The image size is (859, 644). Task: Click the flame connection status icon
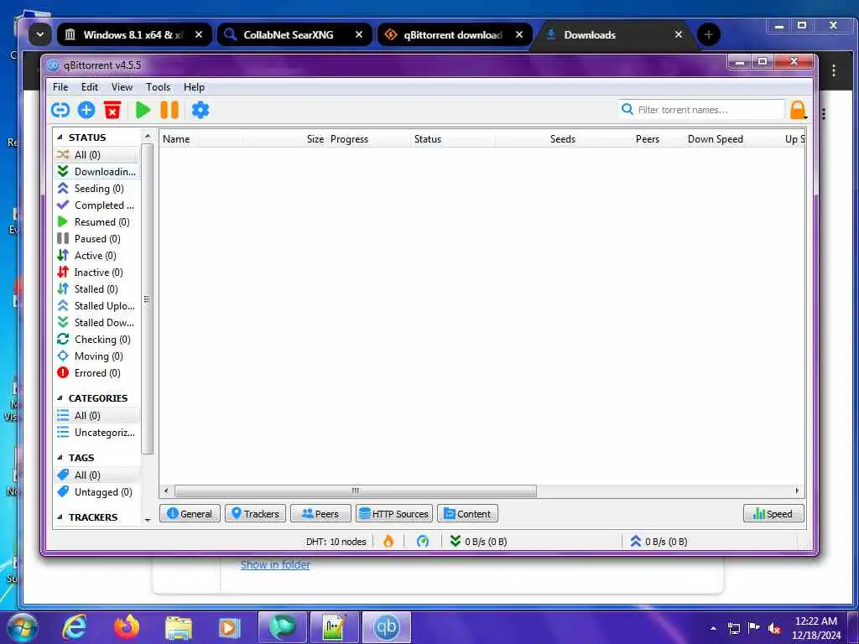tap(388, 542)
